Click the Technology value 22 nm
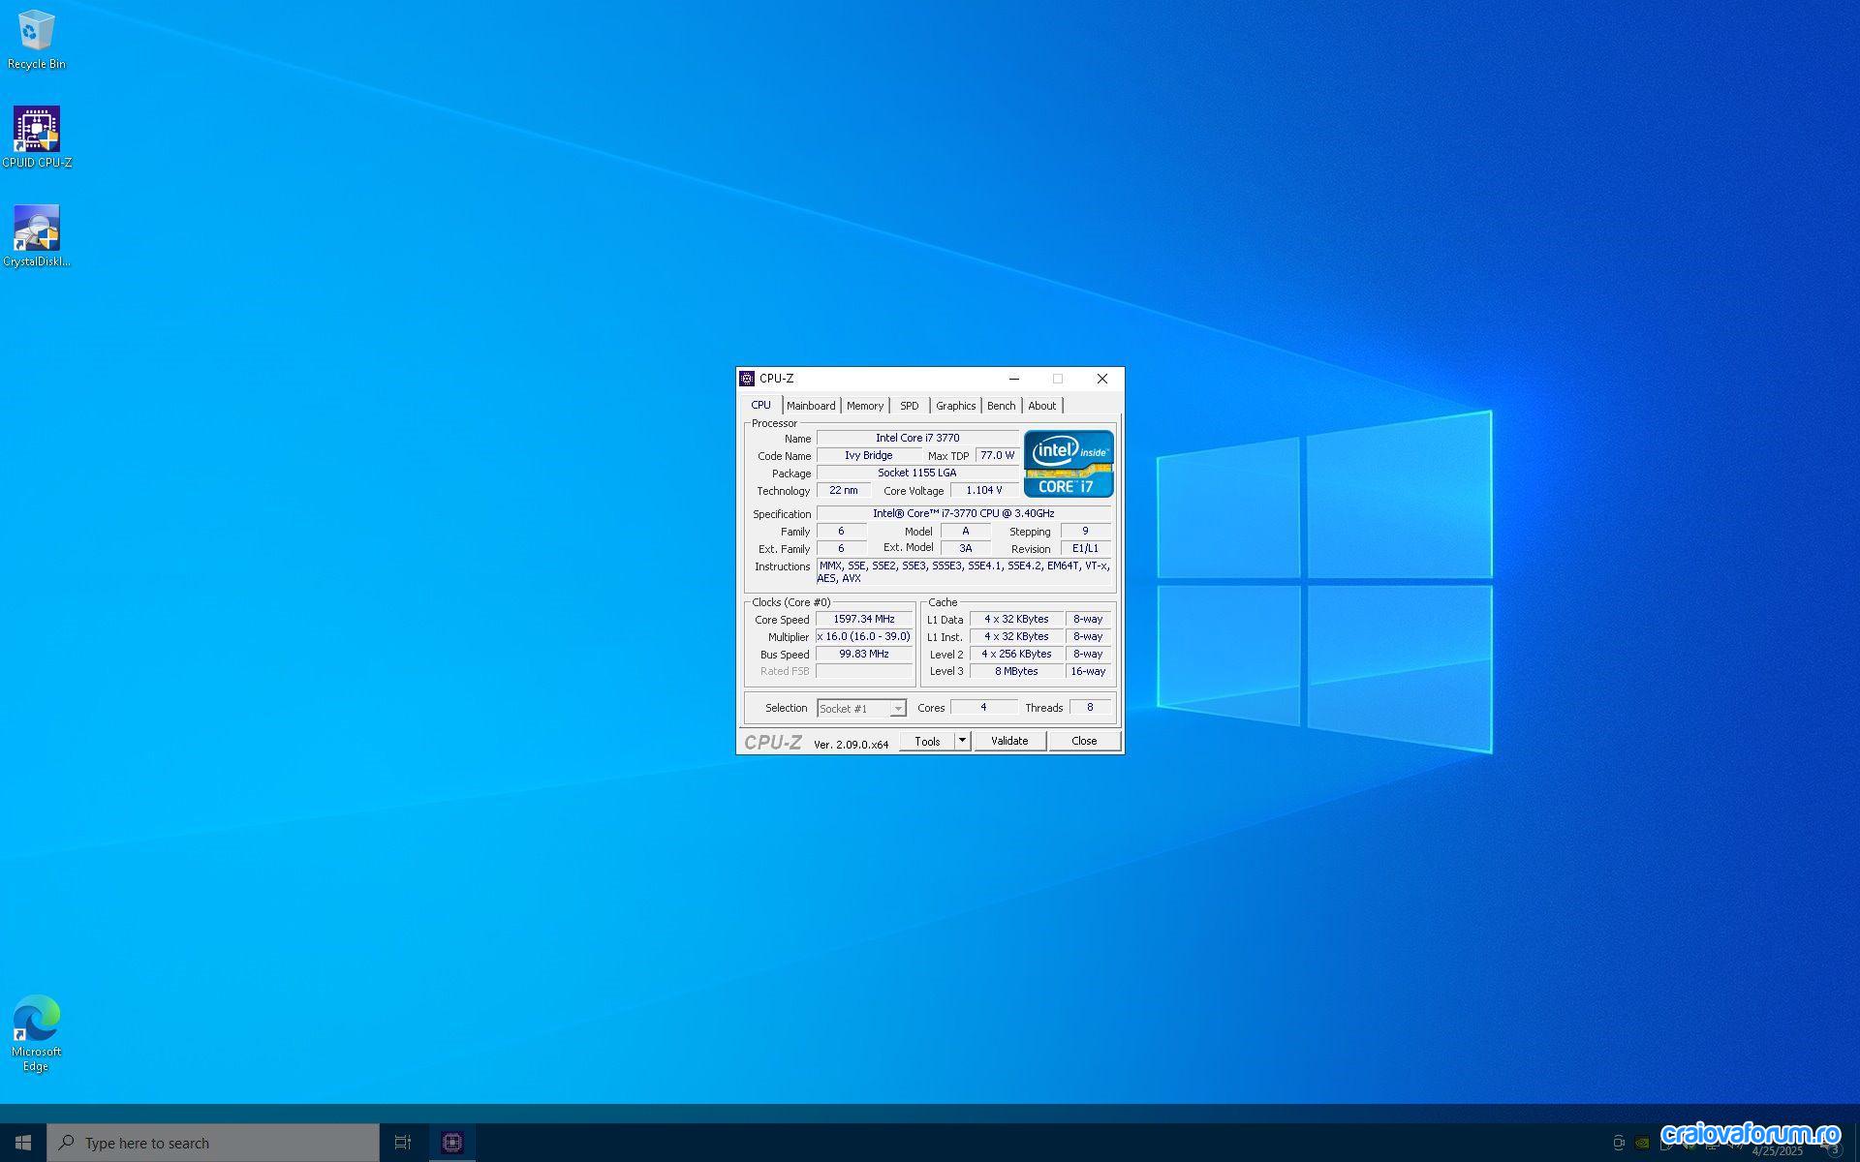Screen dimensions: 1860x1162 [843, 490]
